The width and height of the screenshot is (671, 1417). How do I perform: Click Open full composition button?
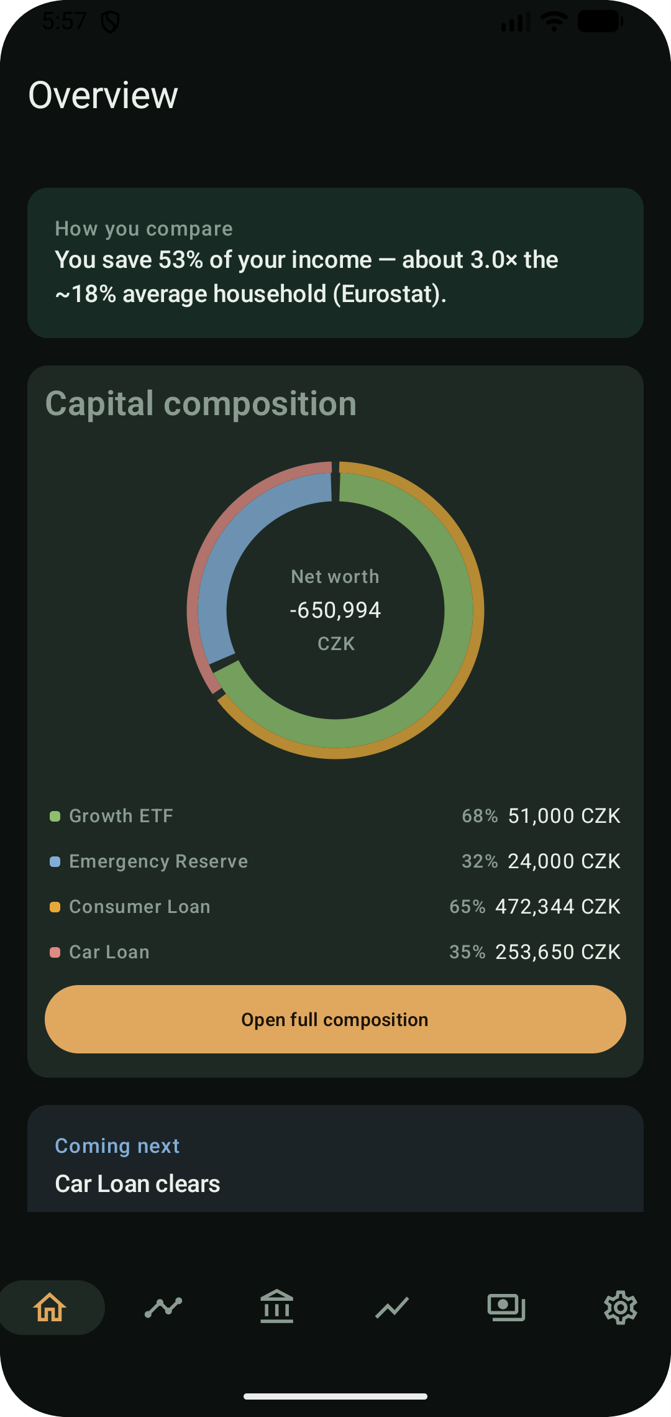pos(335,1019)
